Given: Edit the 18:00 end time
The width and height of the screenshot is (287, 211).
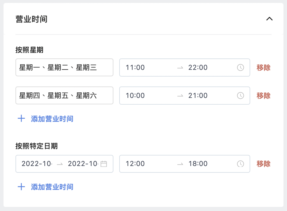Looking at the screenshot, I should [198, 164].
